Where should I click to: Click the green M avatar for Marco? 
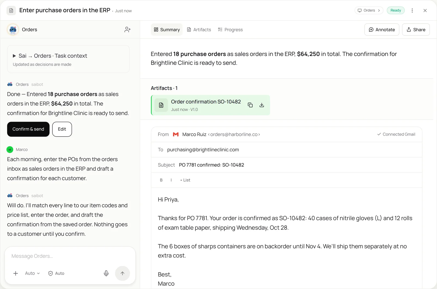coord(10,150)
